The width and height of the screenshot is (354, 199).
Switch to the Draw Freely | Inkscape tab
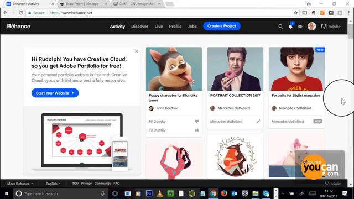[84, 4]
